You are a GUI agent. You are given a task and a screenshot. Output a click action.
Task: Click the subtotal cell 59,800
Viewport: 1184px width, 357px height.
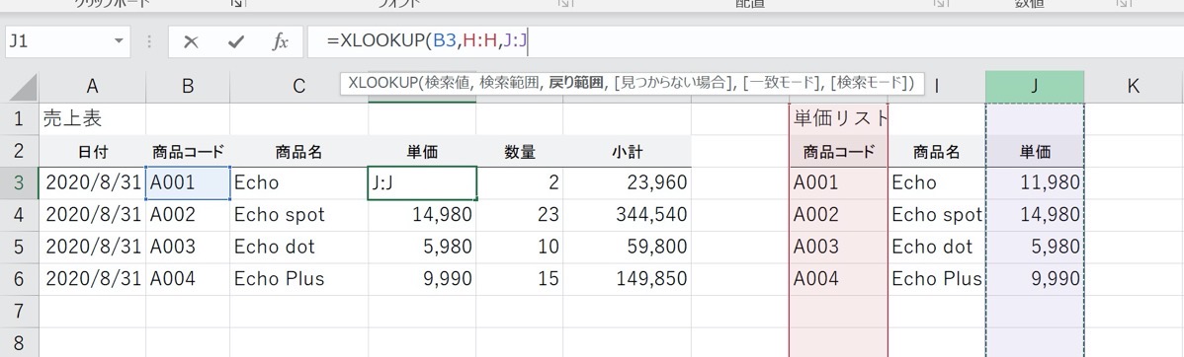tap(627, 247)
